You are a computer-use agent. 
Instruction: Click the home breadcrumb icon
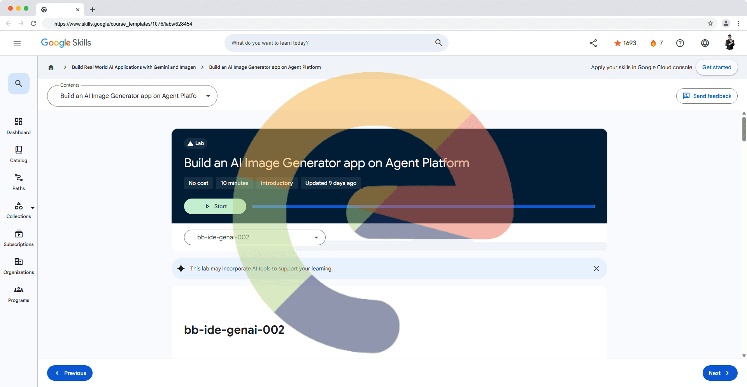click(51, 67)
